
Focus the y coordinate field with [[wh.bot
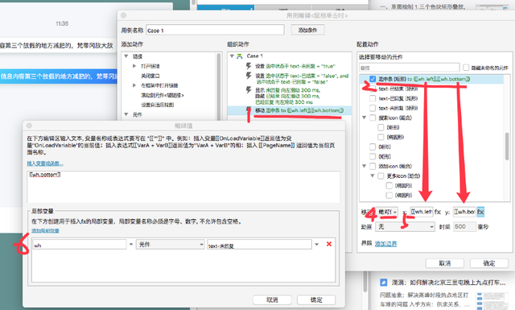[464, 212]
